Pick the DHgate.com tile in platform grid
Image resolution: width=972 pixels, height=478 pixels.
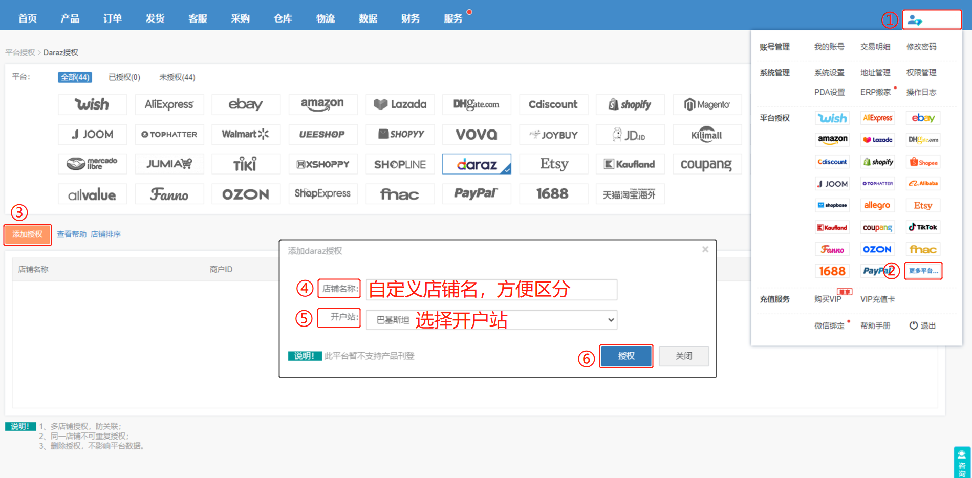click(477, 104)
